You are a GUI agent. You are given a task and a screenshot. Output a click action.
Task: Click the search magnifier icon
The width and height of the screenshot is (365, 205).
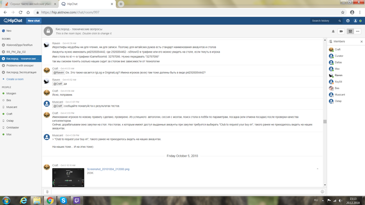tap(339, 21)
